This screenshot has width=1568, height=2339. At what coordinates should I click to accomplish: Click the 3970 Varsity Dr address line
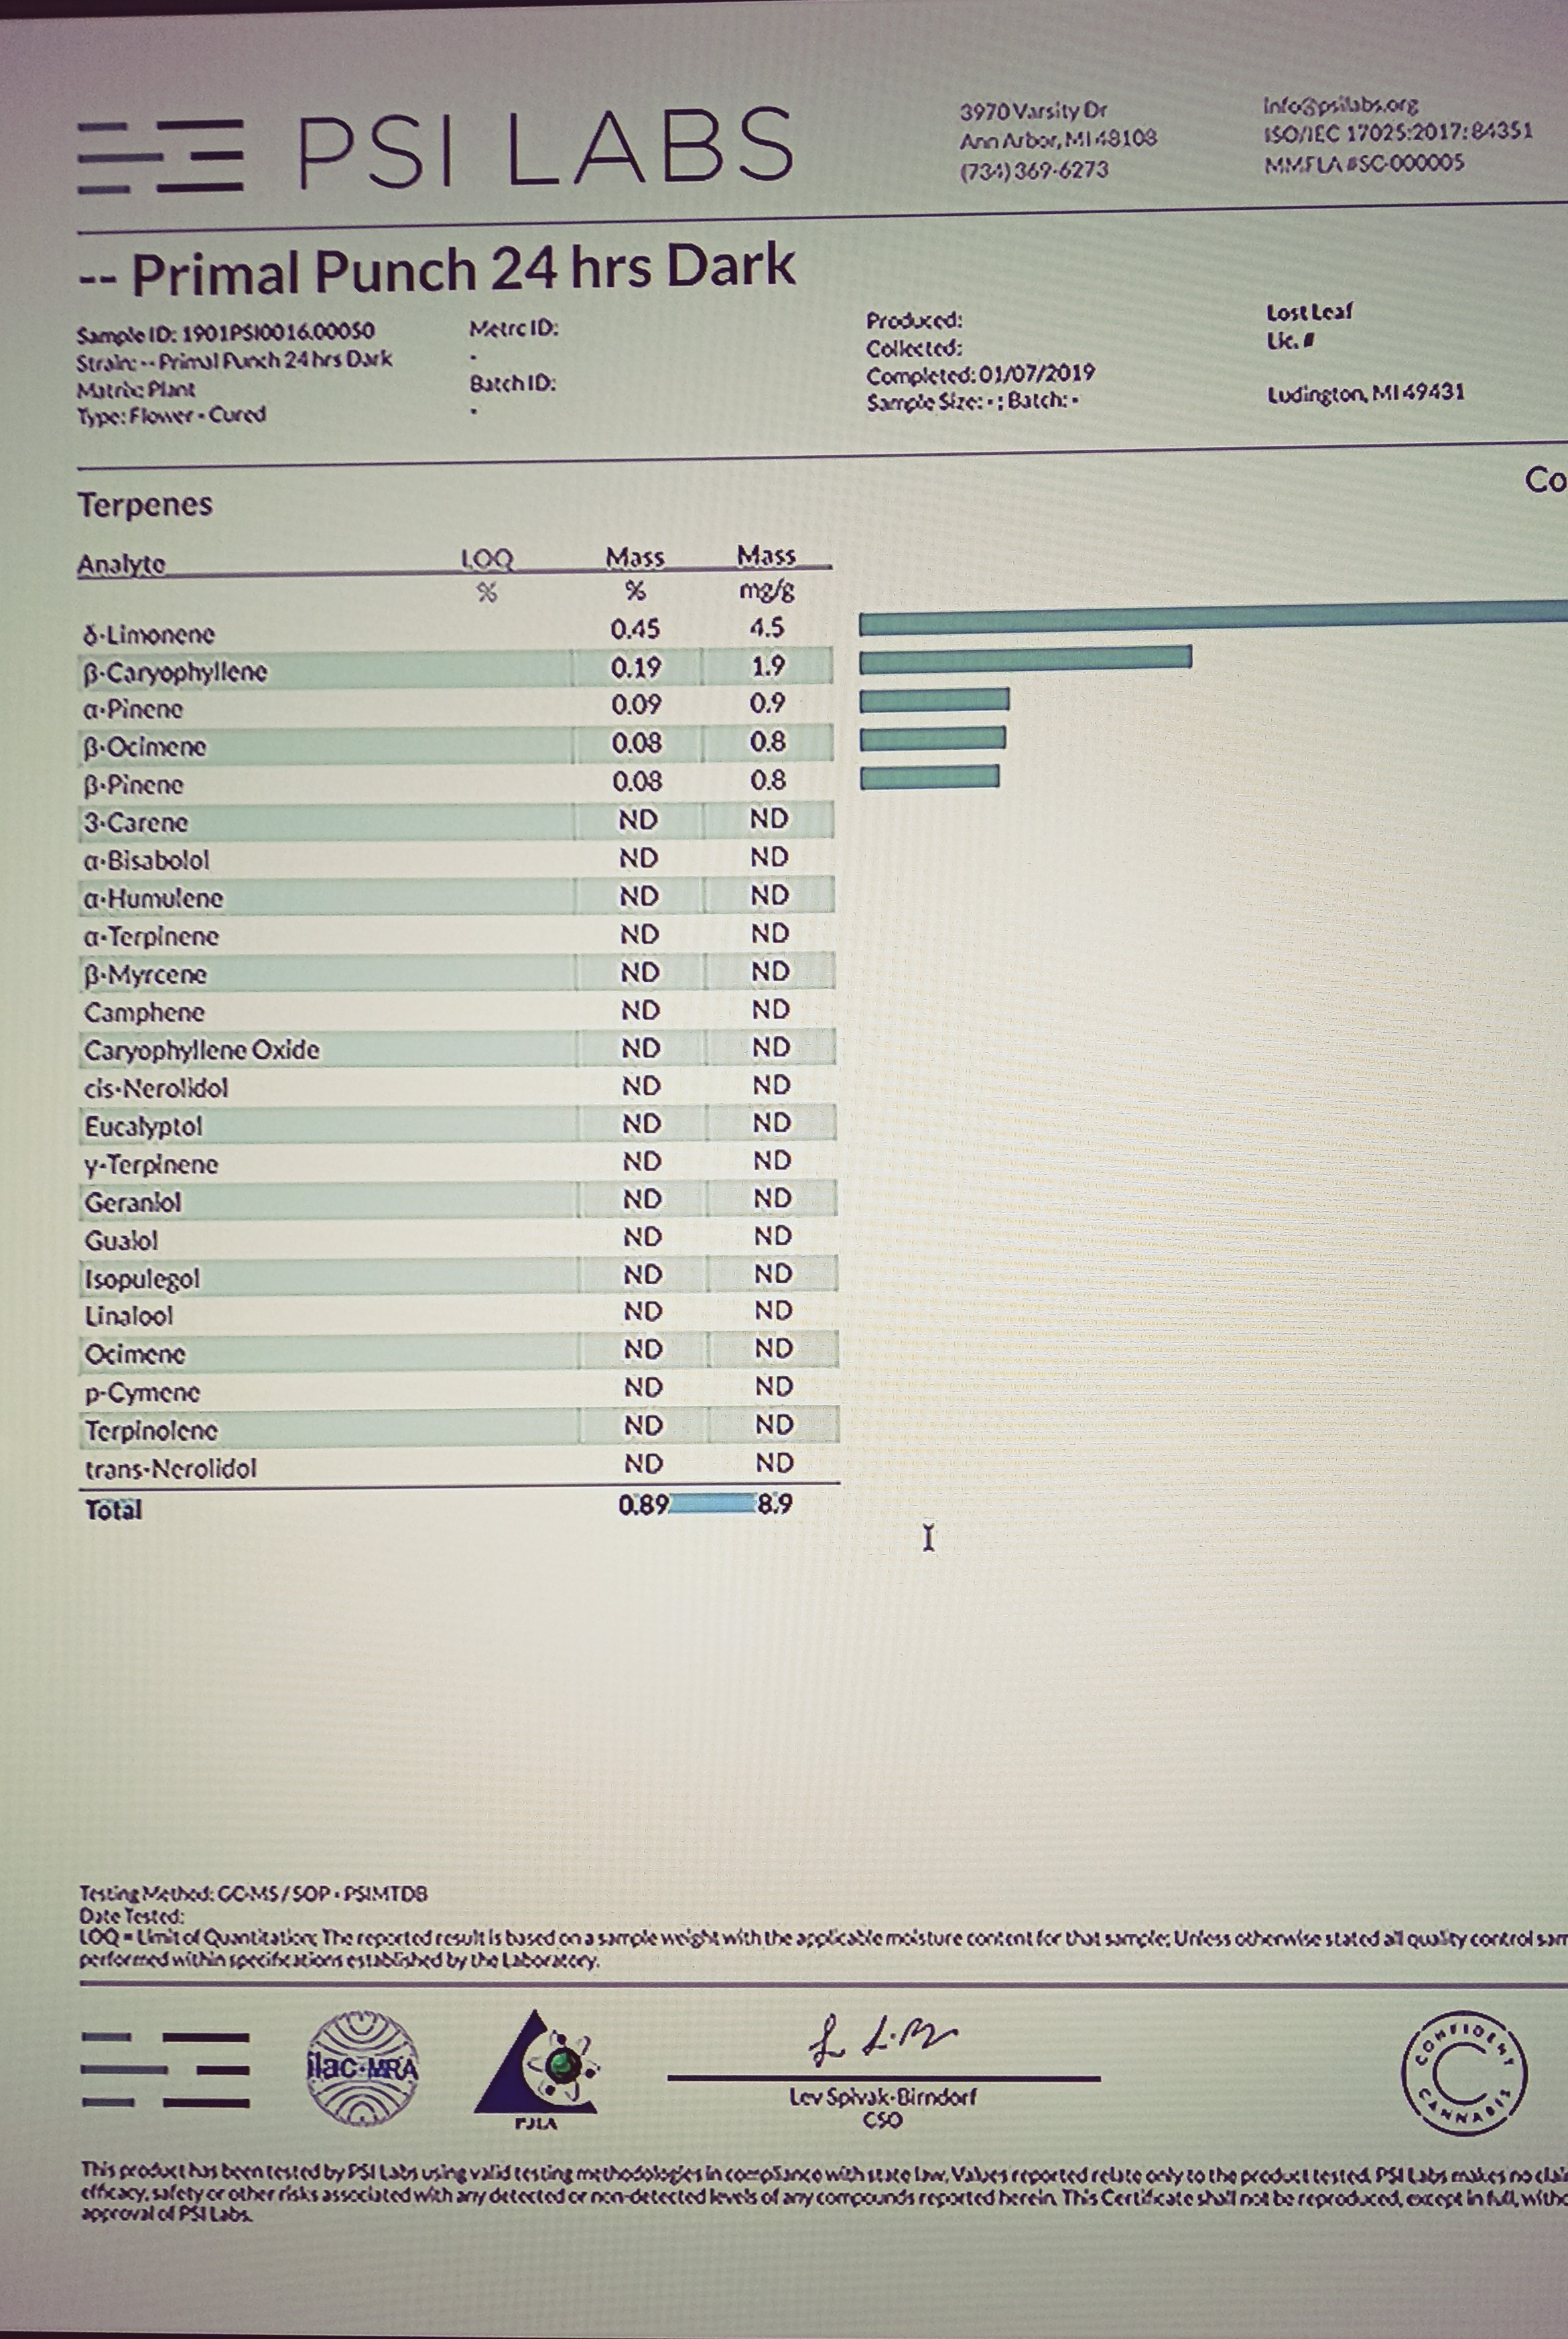click(1033, 111)
